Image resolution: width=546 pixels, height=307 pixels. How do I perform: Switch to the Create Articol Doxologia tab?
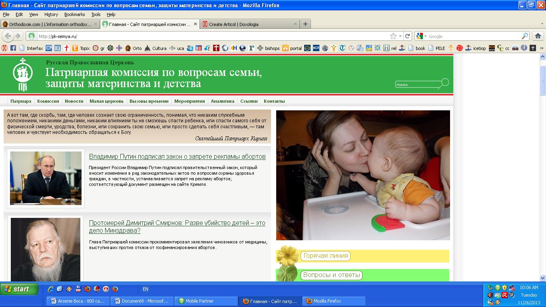[x=248, y=24]
